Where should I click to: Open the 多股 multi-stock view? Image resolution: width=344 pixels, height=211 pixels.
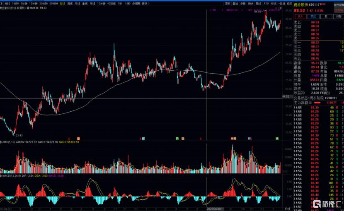pos(243,4)
